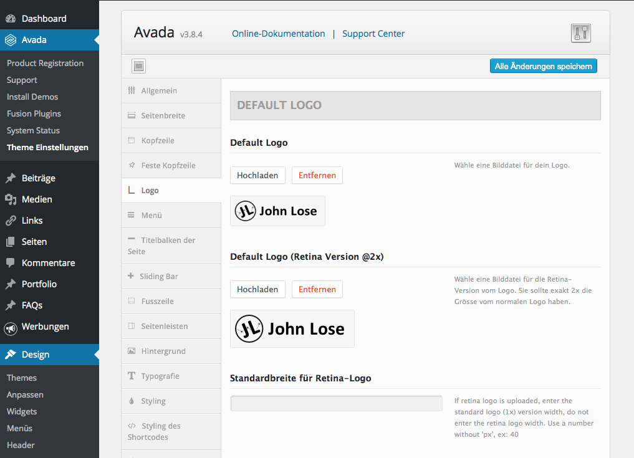Click the Werbungen megaphone icon

coord(11,328)
